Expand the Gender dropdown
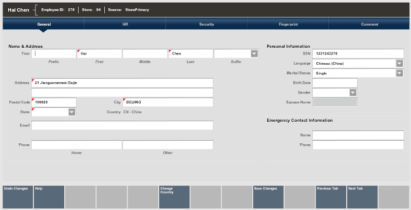 tap(353, 92)
